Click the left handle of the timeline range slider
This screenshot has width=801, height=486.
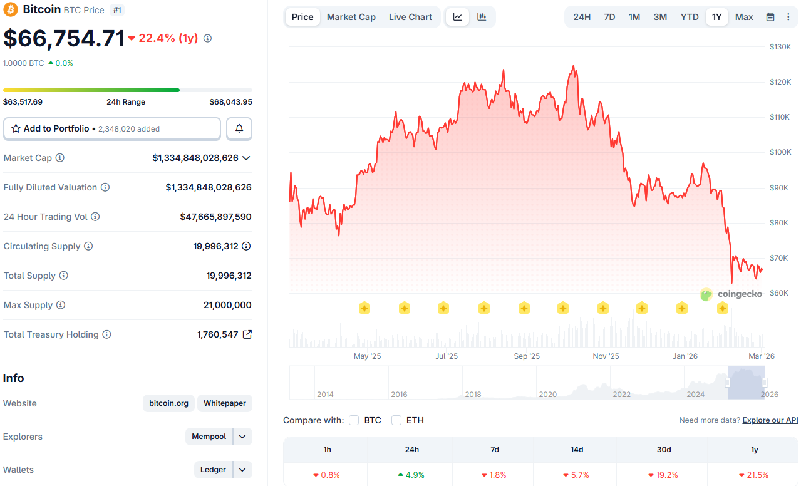point(728,382)
